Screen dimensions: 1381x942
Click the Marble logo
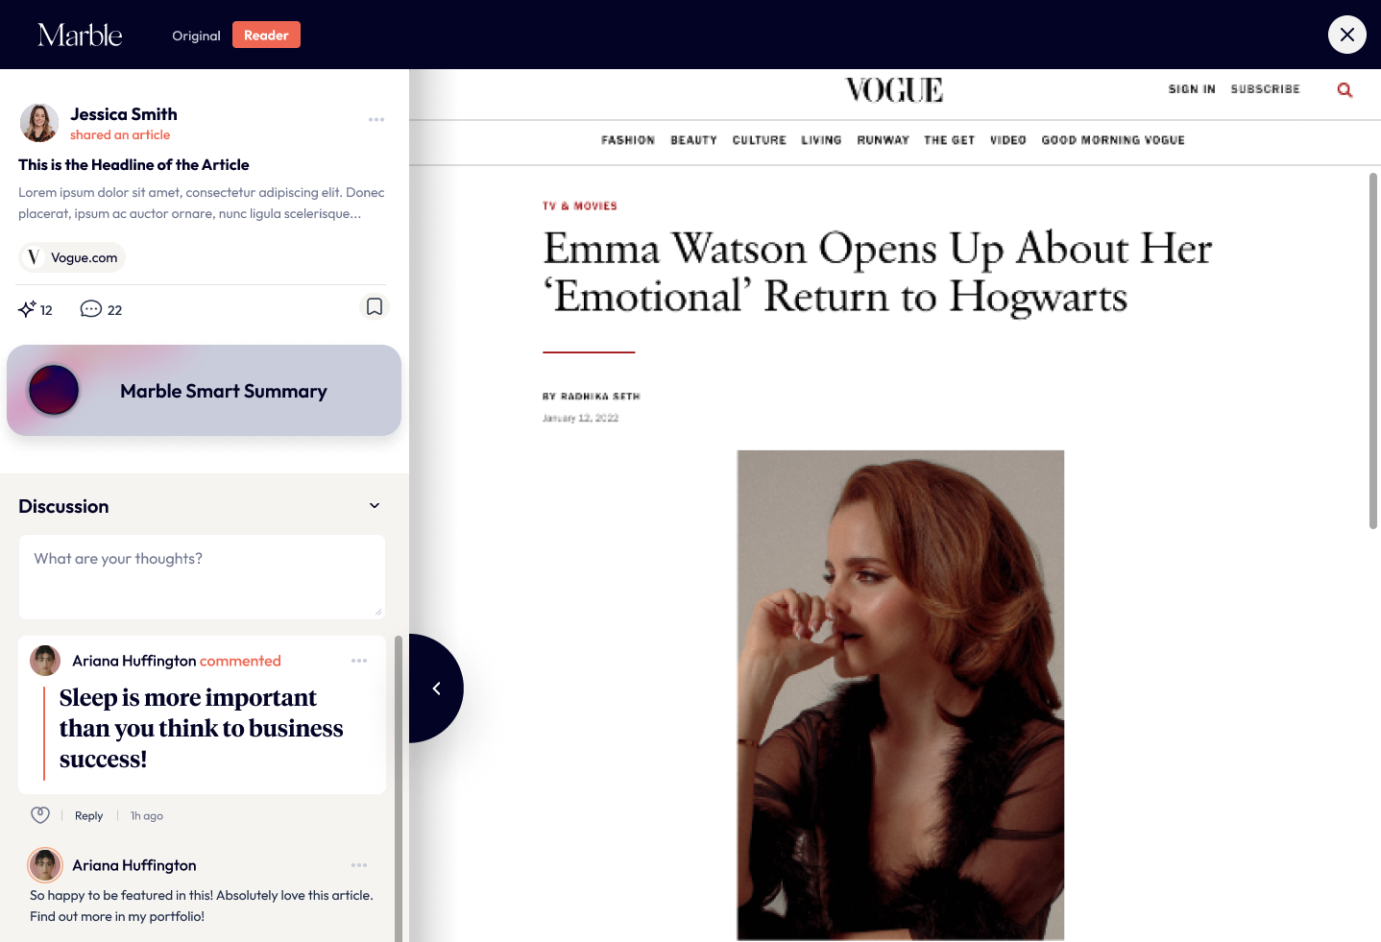click(x=80, y=36)
